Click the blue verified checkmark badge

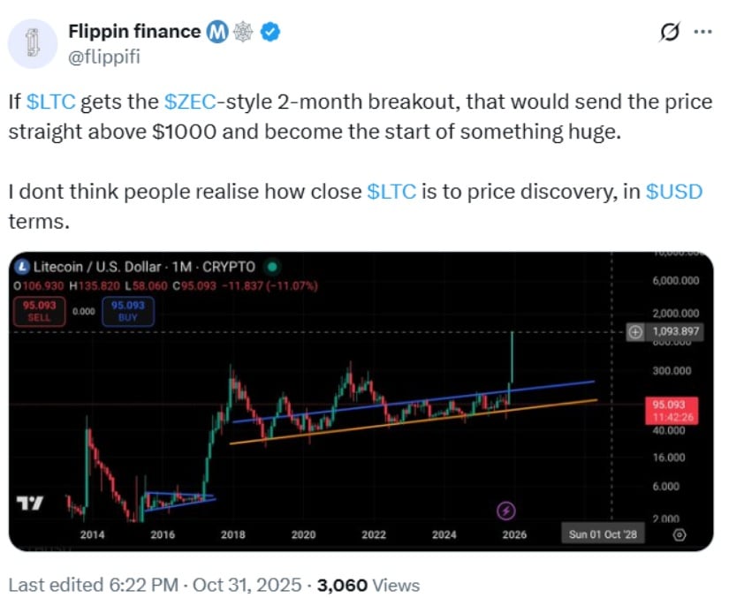tap(274, 33)
